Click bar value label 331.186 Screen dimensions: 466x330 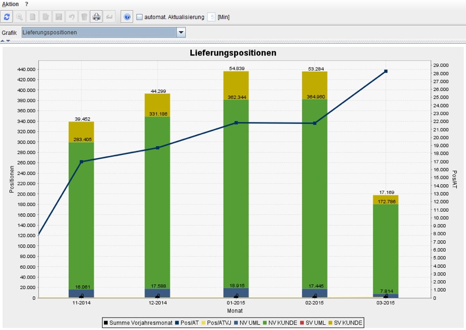tap(158, 114)
